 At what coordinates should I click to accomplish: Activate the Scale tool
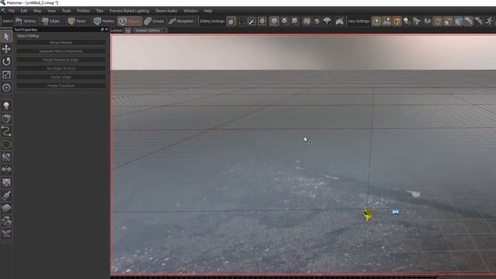[6, 74]
